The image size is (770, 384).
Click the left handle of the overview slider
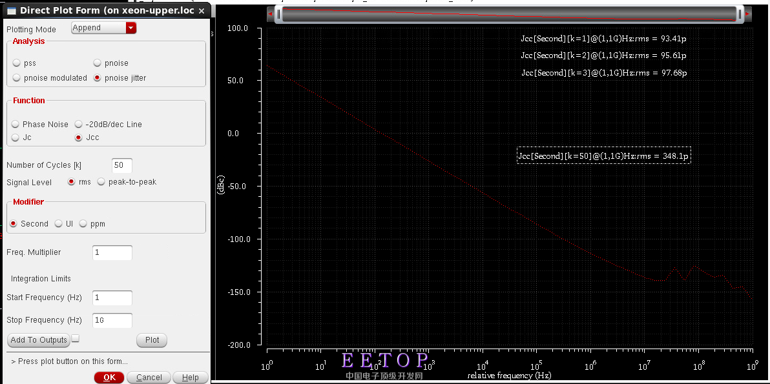tap(278, 15)
